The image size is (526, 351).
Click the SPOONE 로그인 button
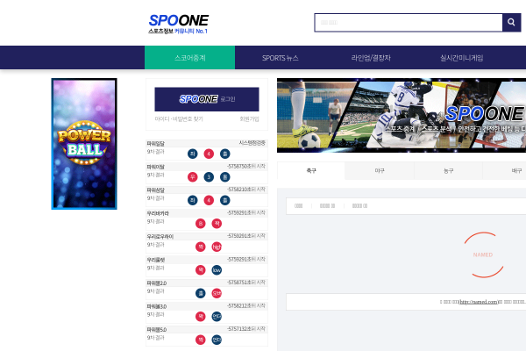(207, 99)
